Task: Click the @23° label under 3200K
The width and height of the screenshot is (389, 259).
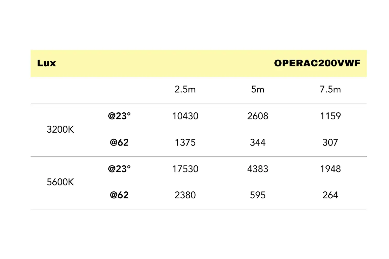Action: [x=119, y=116]
